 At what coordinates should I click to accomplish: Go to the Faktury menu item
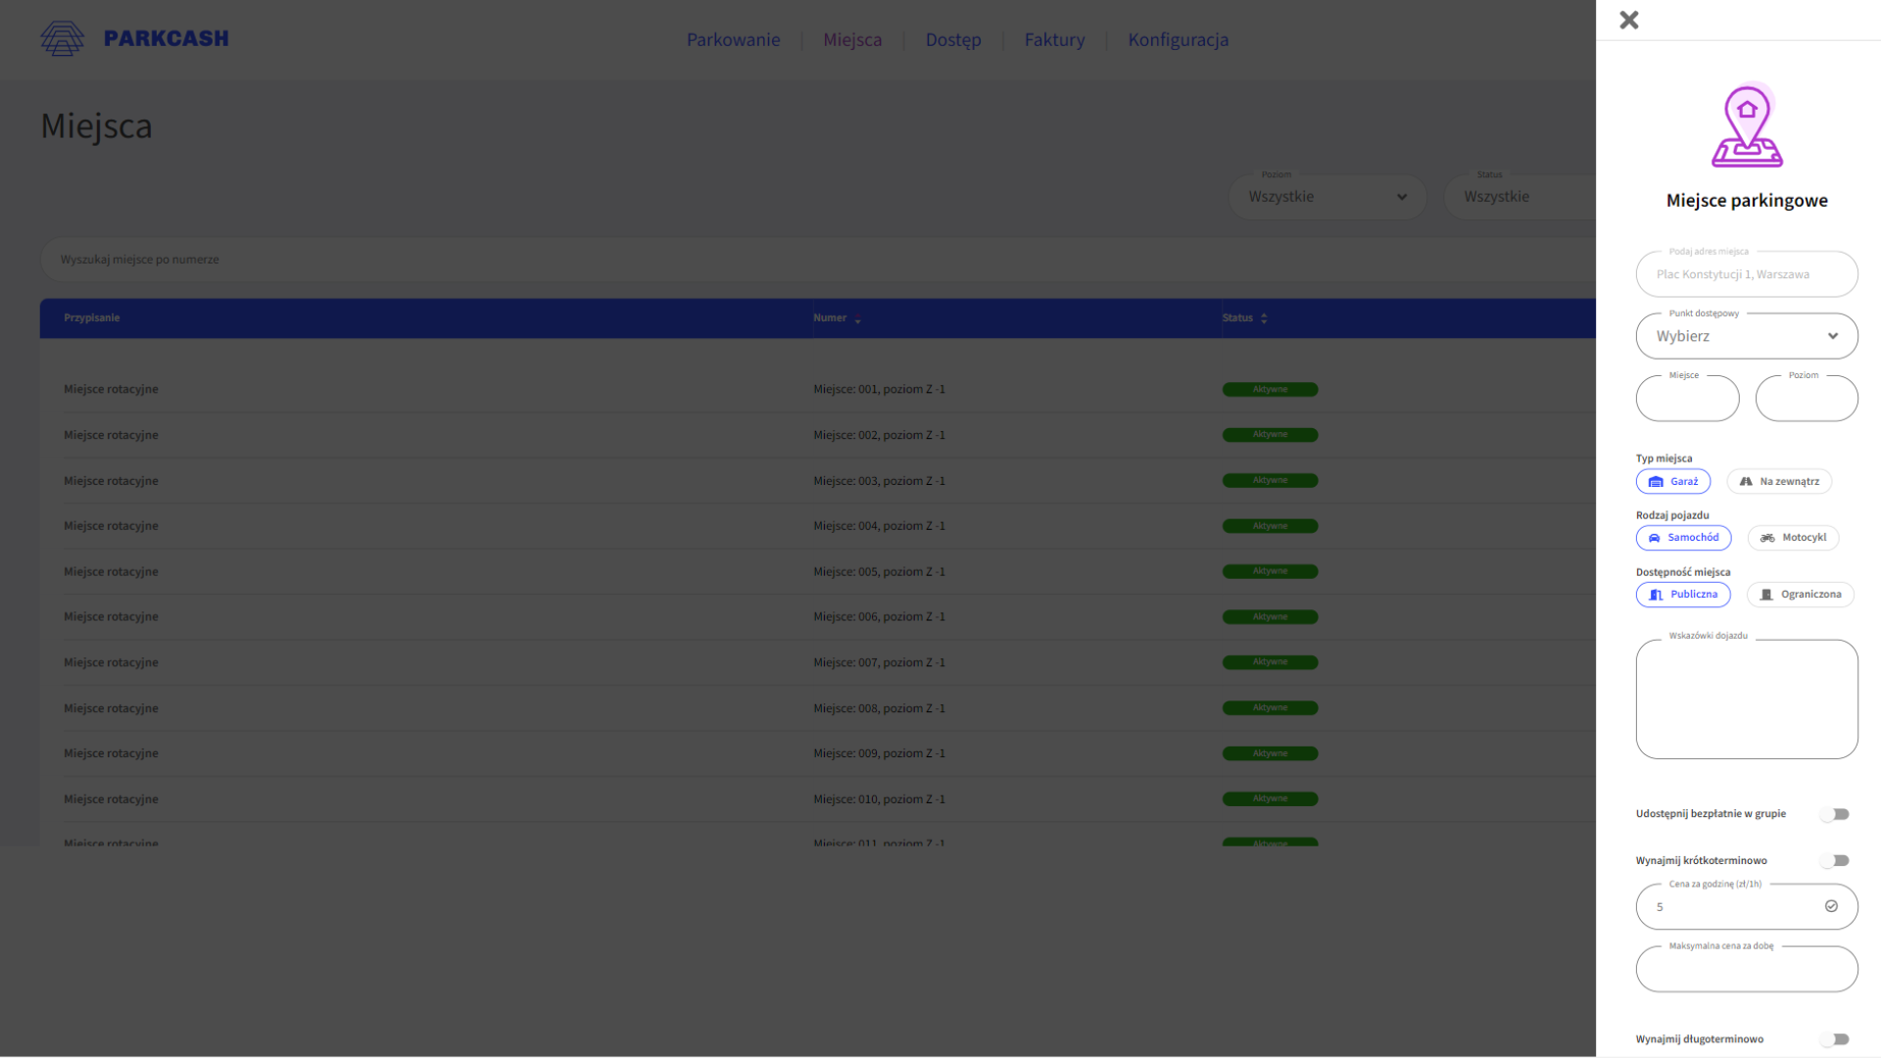pyautogui.click(x=1054, y=40)
